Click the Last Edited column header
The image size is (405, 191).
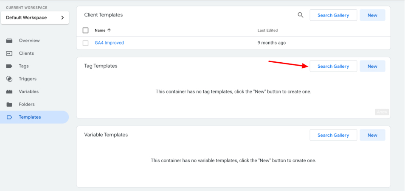point(267,30)
